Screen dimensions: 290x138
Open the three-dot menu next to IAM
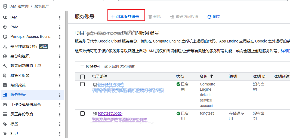[x=60, y=17]
